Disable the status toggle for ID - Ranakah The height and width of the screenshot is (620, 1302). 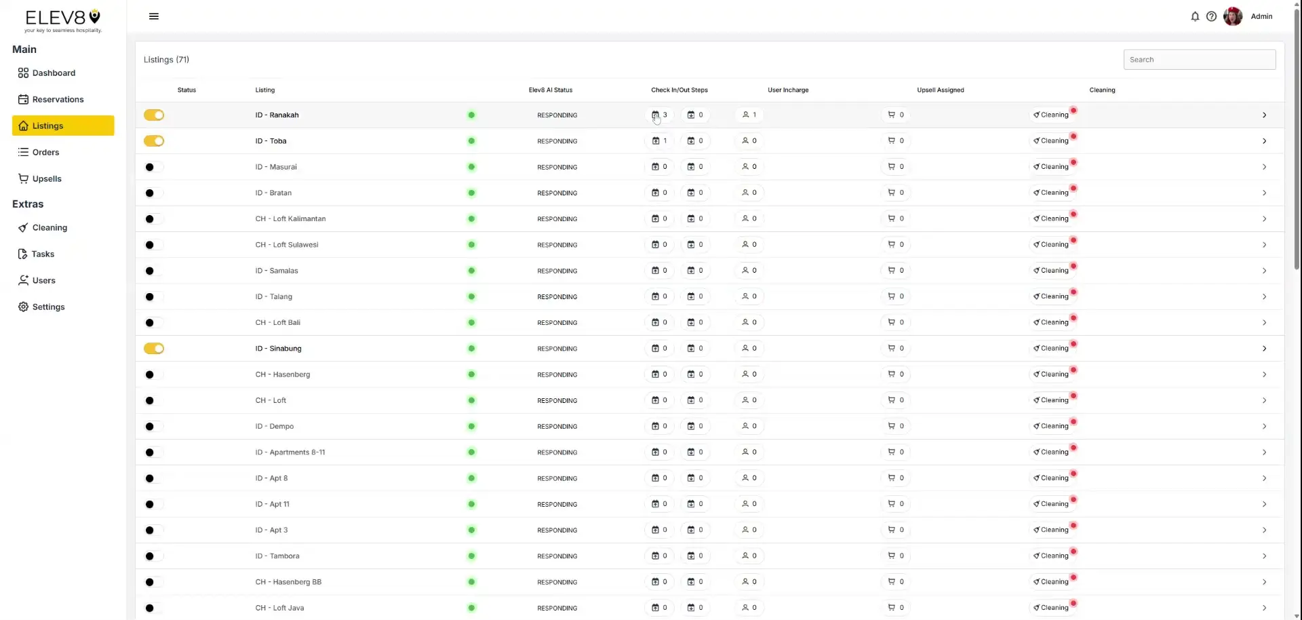coord(154,115)
